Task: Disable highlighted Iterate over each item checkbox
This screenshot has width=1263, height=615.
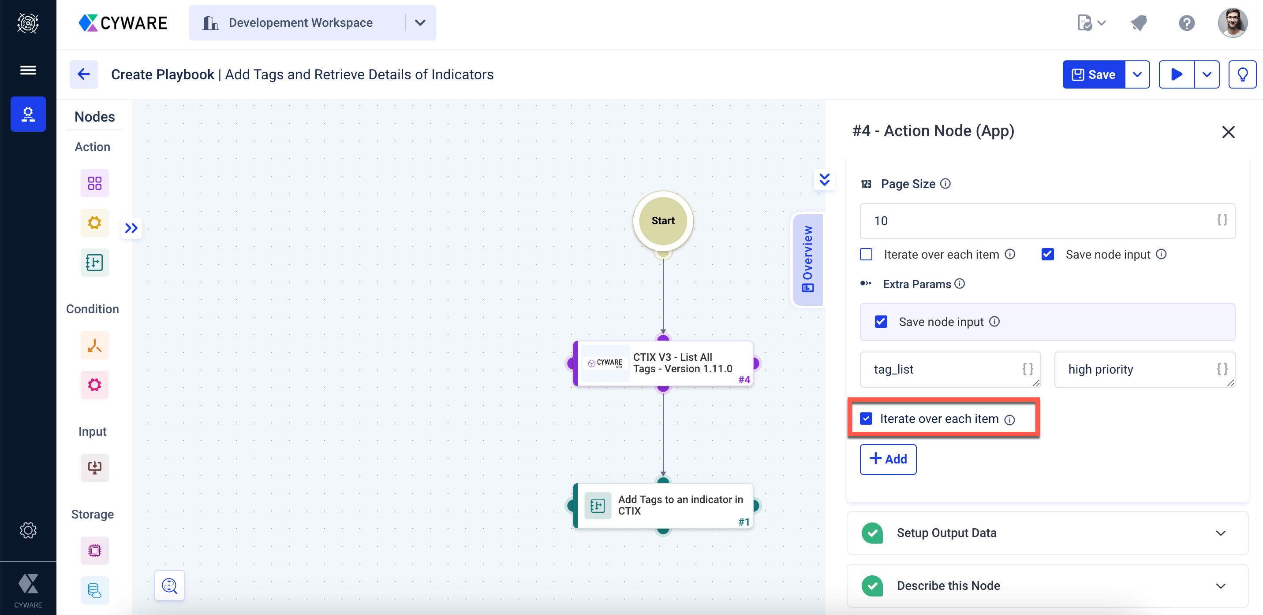Action: 867,419
